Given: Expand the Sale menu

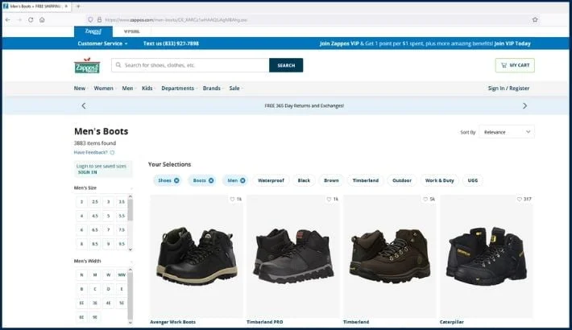Looking at the screenshot, I should coord(235,89).
